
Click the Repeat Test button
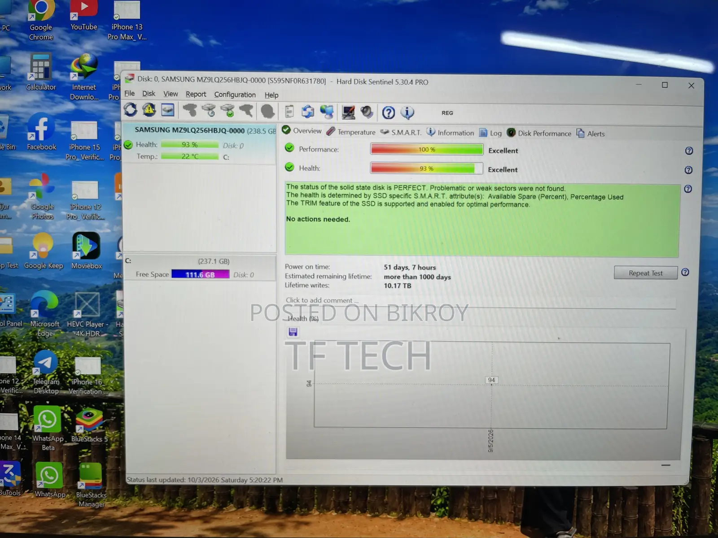[x=645, y=273]
